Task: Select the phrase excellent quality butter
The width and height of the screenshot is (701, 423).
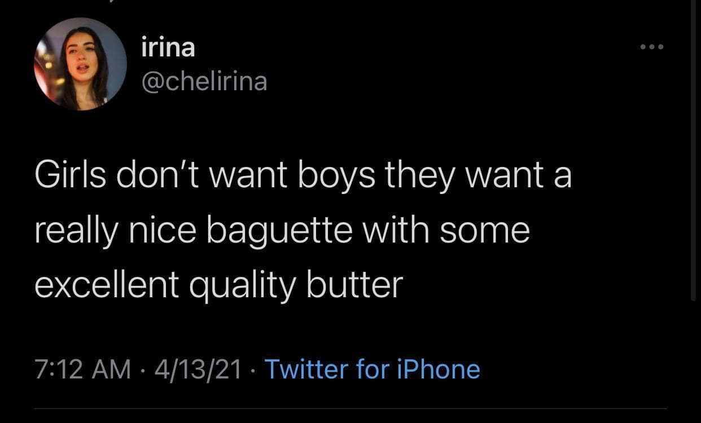Action: (x=218, y=284)
